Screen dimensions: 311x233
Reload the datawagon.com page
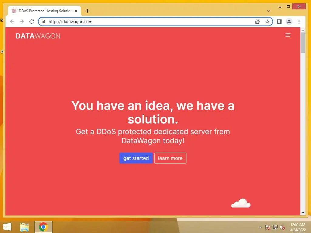[32, 22]
